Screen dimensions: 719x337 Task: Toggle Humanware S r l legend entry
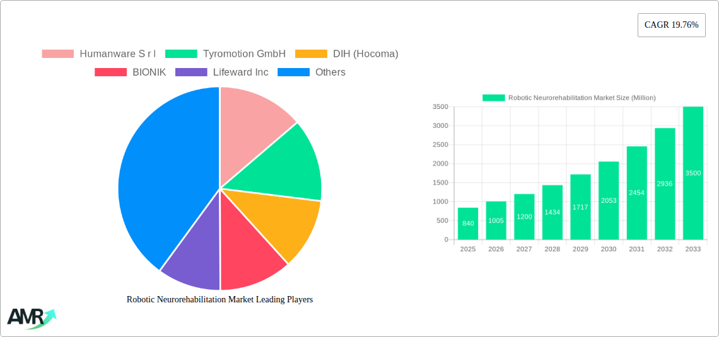99,54
